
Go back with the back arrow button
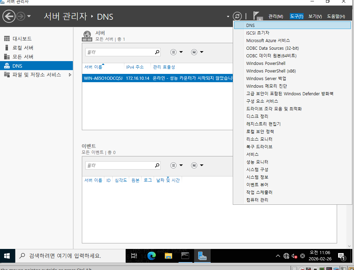tap(9, 16)
